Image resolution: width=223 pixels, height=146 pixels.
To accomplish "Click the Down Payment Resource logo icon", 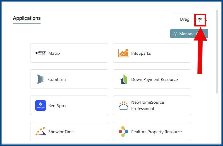I will point(123,79).
